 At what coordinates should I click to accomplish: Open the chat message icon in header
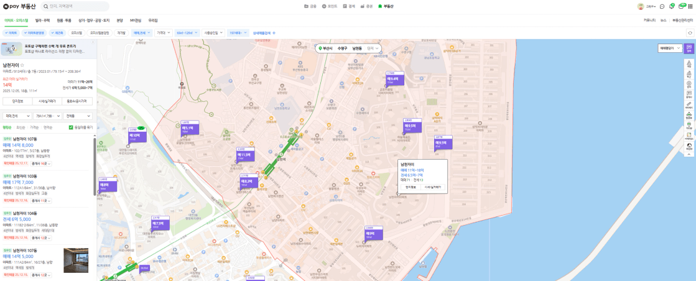coord(662,6)
